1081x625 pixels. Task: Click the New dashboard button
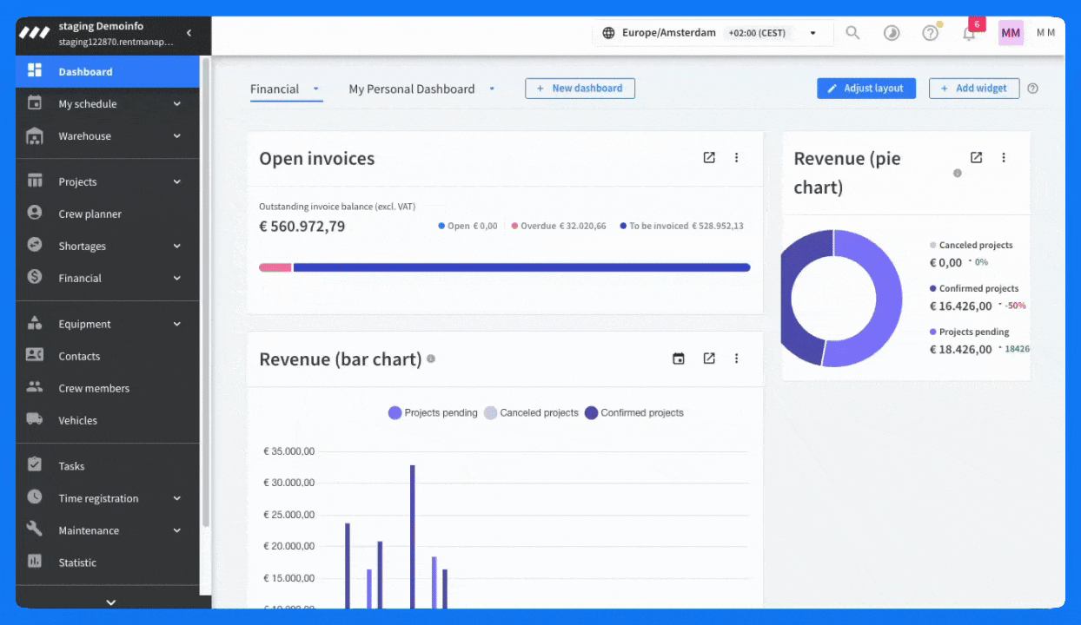click(580, 89)
